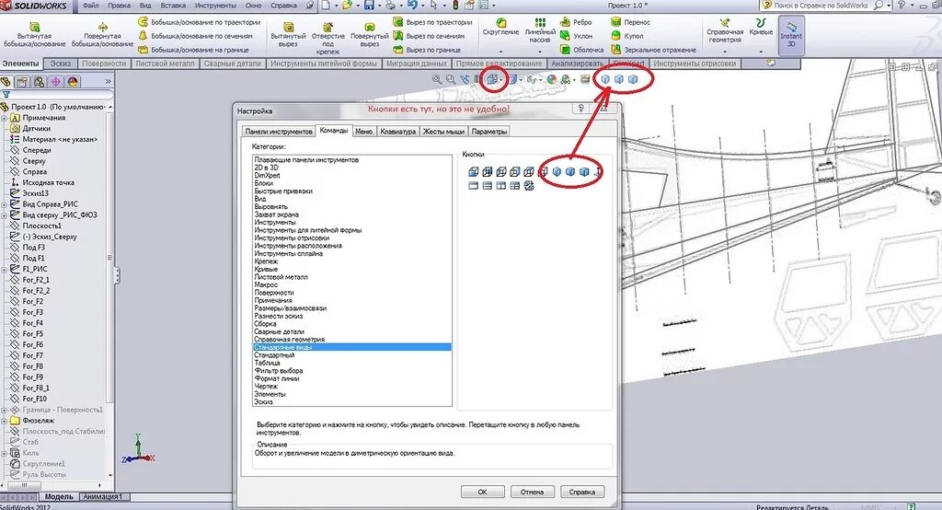Open the dropdown arrow next to Save icon
942x510 pixels.
pyautogui.click(x=379, y=6)
